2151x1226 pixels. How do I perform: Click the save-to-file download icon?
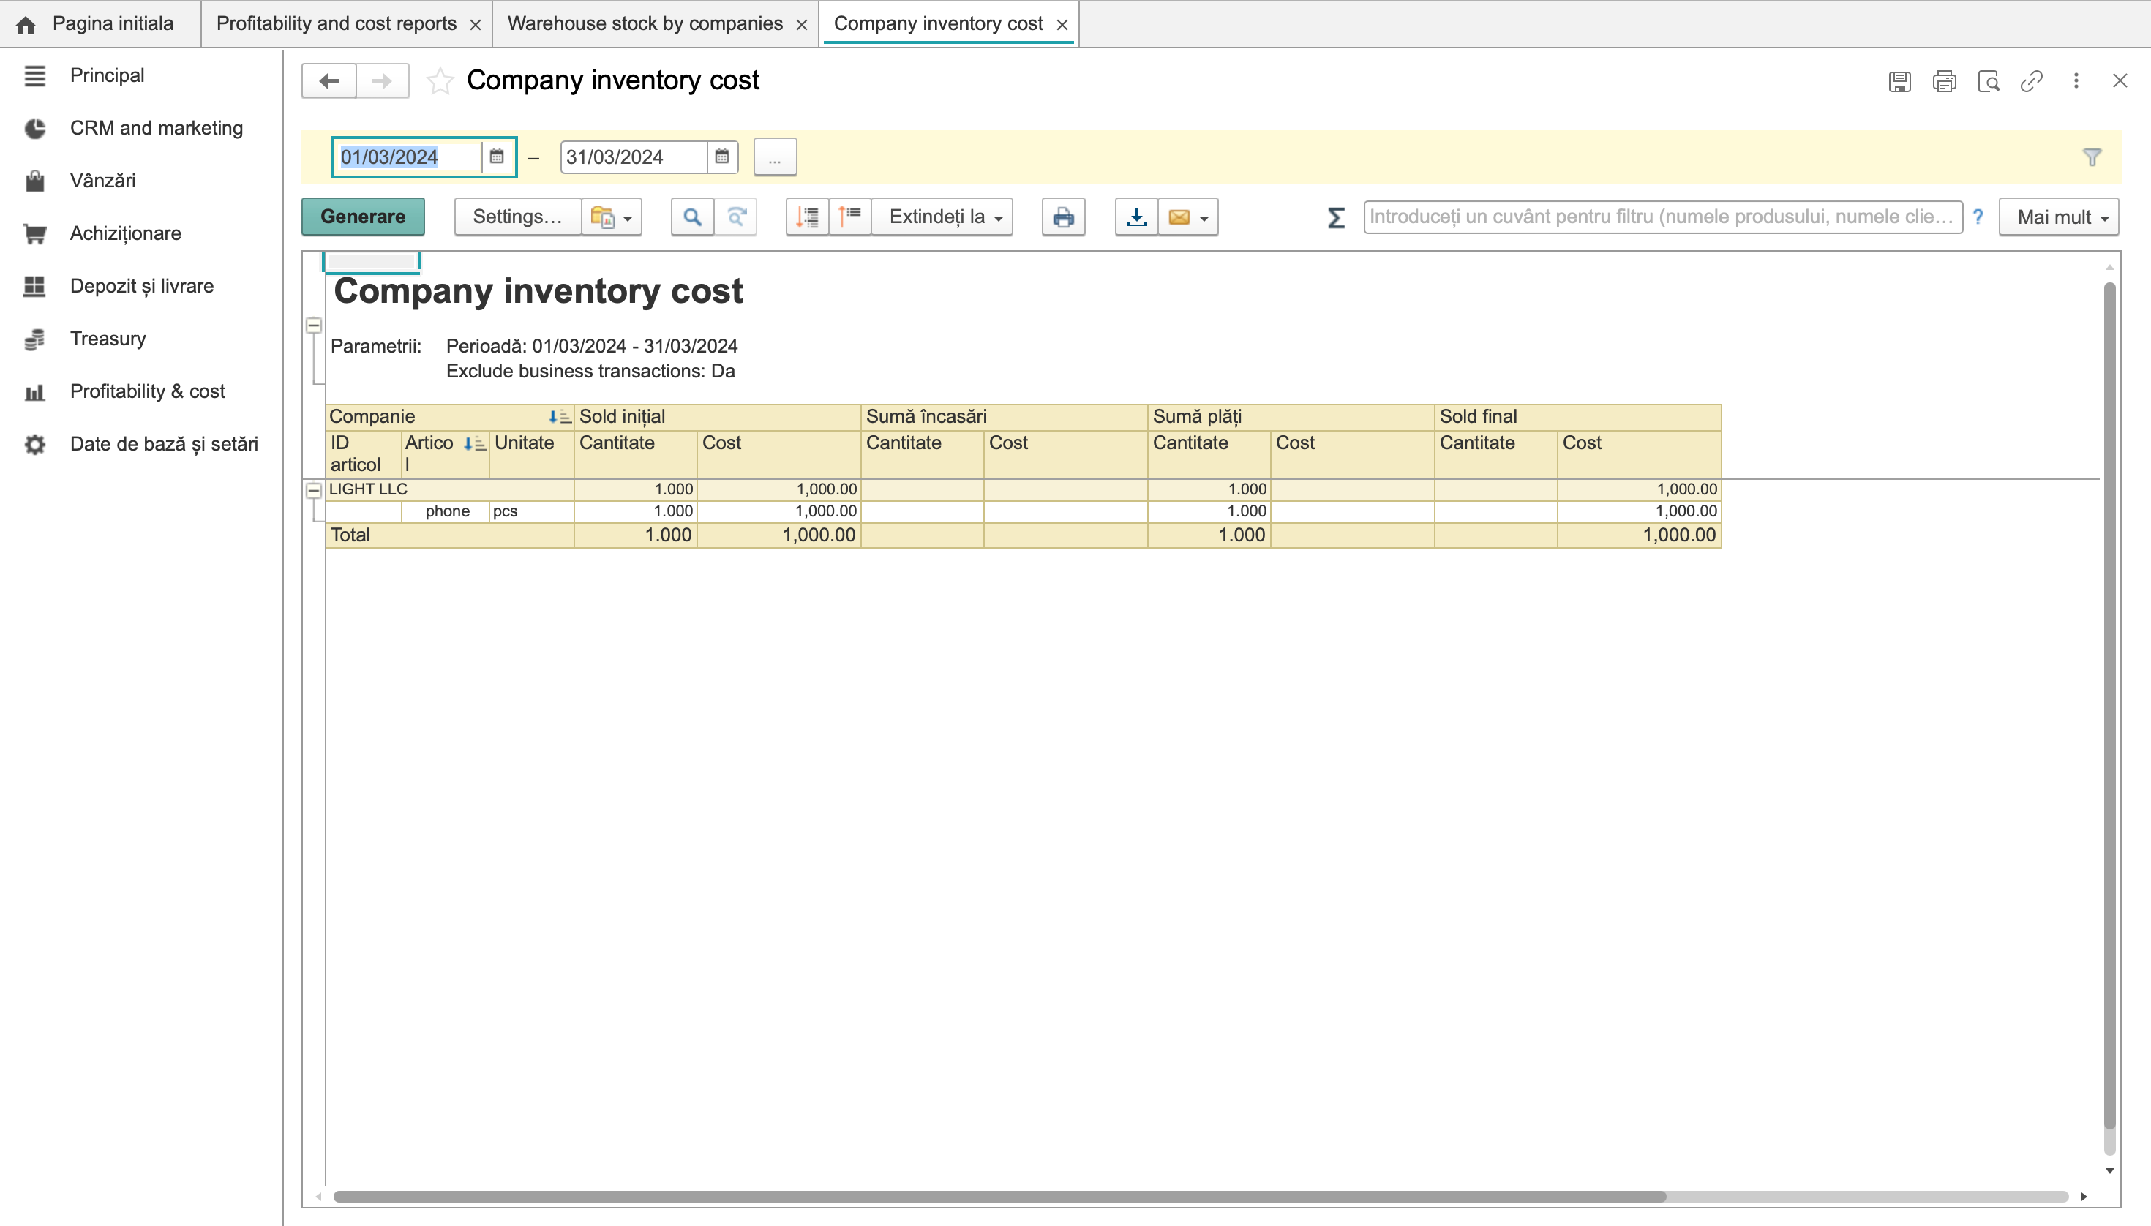1136,217
